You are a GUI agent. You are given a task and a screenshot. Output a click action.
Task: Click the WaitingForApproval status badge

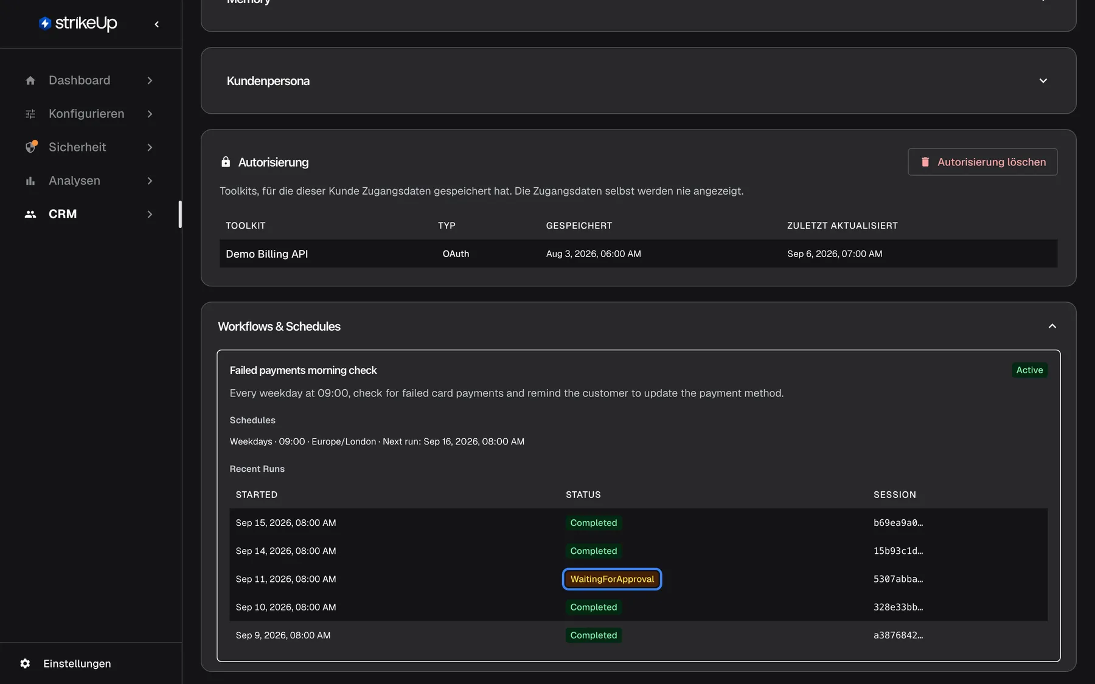612,579
